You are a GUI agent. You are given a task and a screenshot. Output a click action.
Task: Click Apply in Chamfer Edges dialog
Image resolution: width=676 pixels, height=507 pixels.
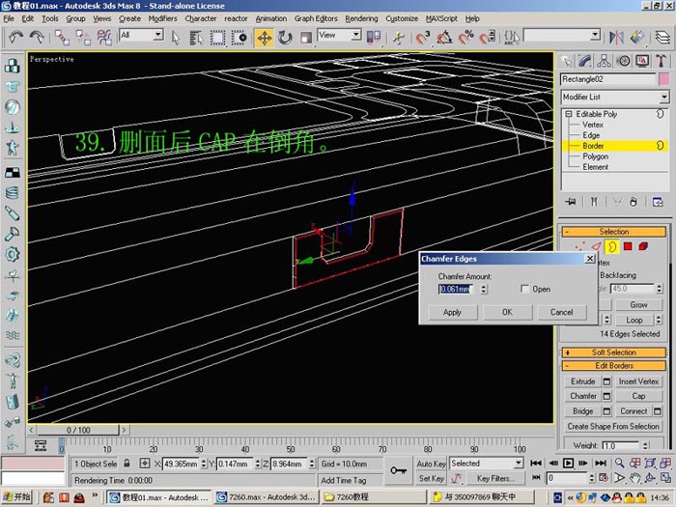point(452,312)
